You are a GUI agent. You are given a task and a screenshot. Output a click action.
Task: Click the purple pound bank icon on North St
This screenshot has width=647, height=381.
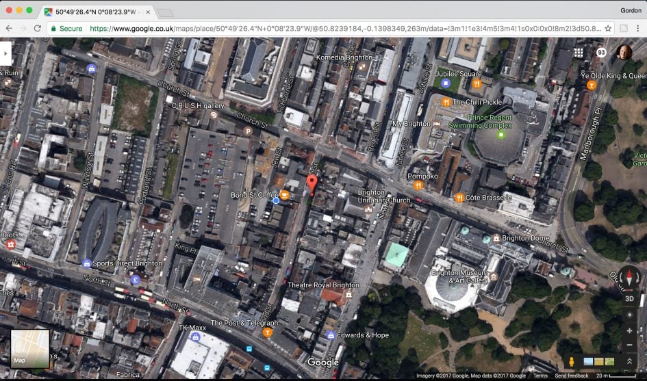pos(135,280)
